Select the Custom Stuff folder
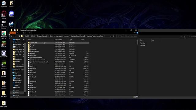The image size is (196, 110). point(58,43)
